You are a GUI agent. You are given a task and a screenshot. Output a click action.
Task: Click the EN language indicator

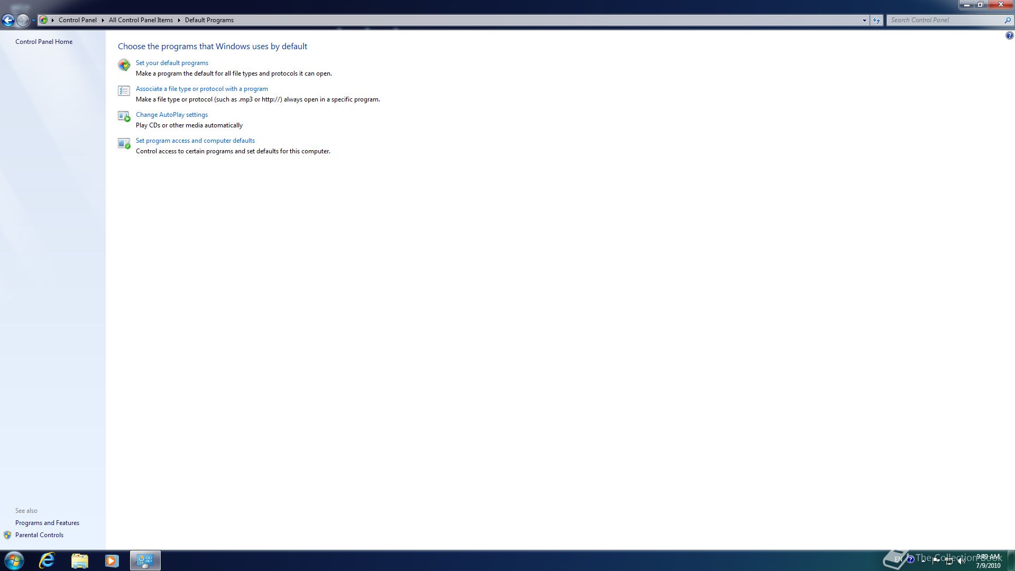pos(898,559)
